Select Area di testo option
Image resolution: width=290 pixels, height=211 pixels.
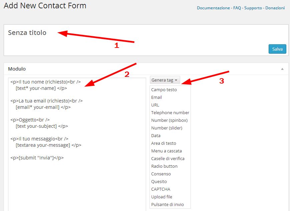point(164,143)
